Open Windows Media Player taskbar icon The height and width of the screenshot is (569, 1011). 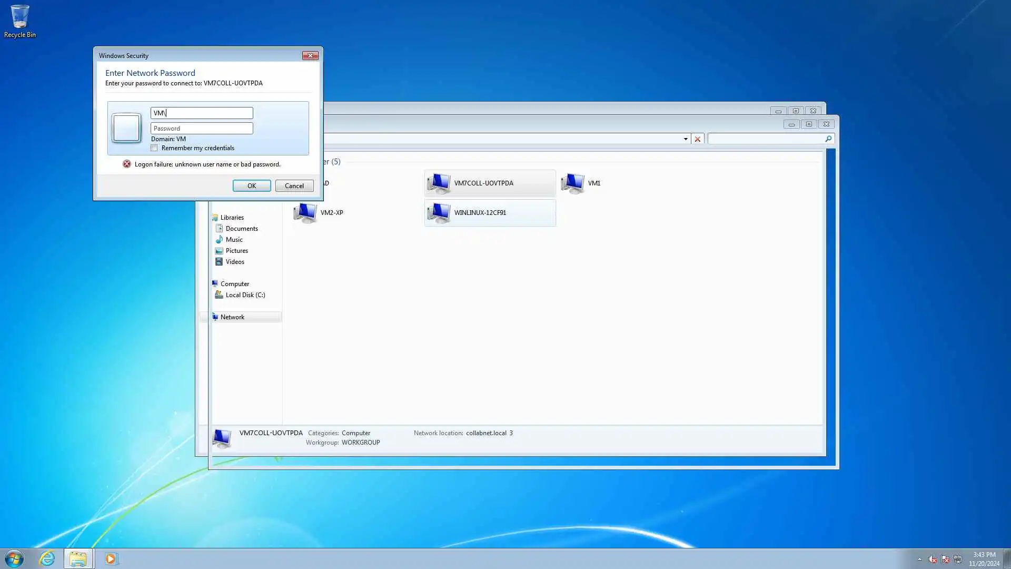click(x=111, y=558)
